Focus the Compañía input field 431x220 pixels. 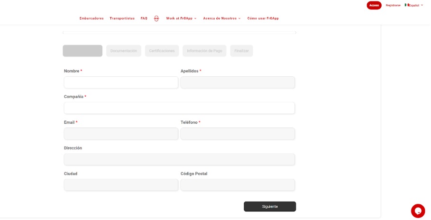click(180, 108)
